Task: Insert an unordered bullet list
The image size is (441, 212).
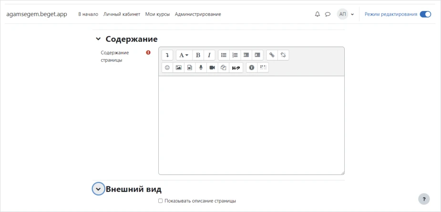Action: tap(224, 55)
